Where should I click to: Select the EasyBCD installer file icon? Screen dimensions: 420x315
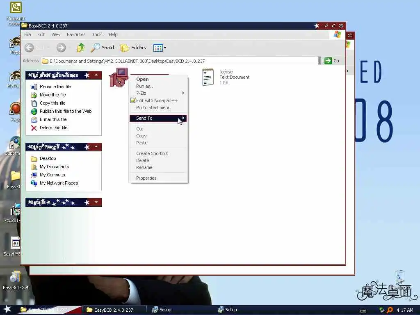coord(119,78)
